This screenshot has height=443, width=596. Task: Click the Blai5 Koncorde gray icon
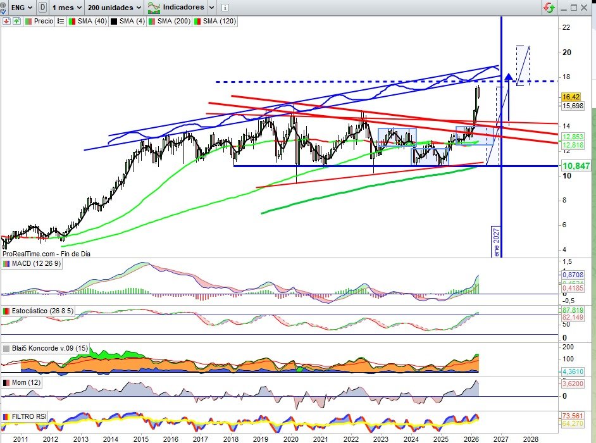point(6,348)
